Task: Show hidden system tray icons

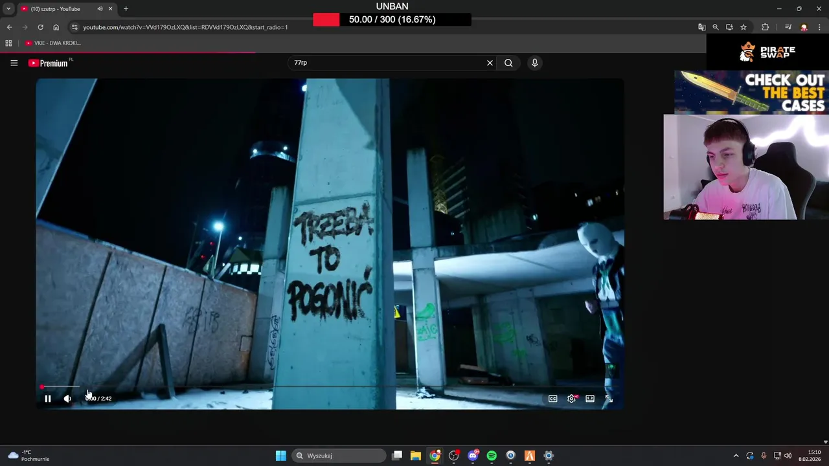Action: [x=736, y=456]
